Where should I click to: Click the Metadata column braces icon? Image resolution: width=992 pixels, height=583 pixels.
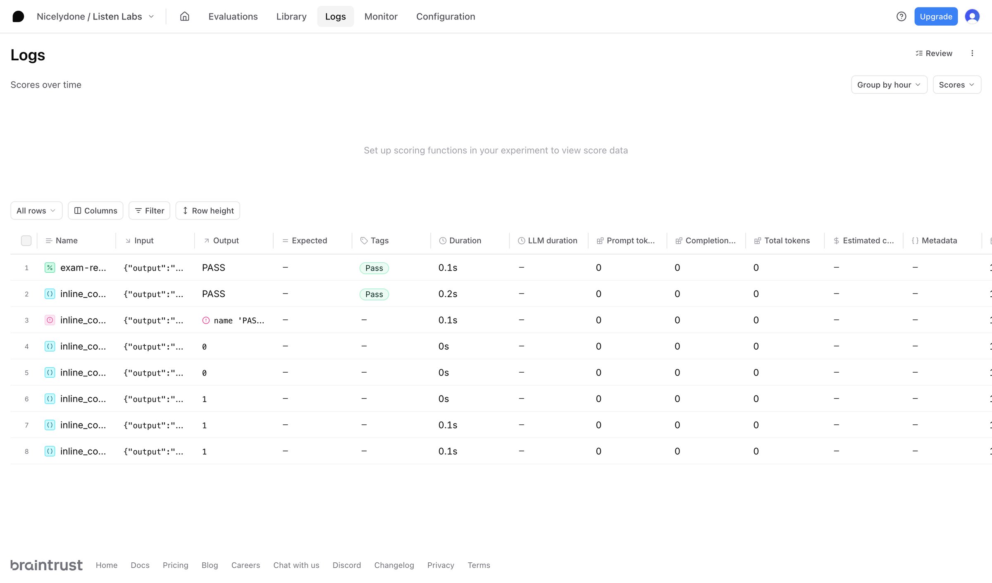tap(915, 240)
